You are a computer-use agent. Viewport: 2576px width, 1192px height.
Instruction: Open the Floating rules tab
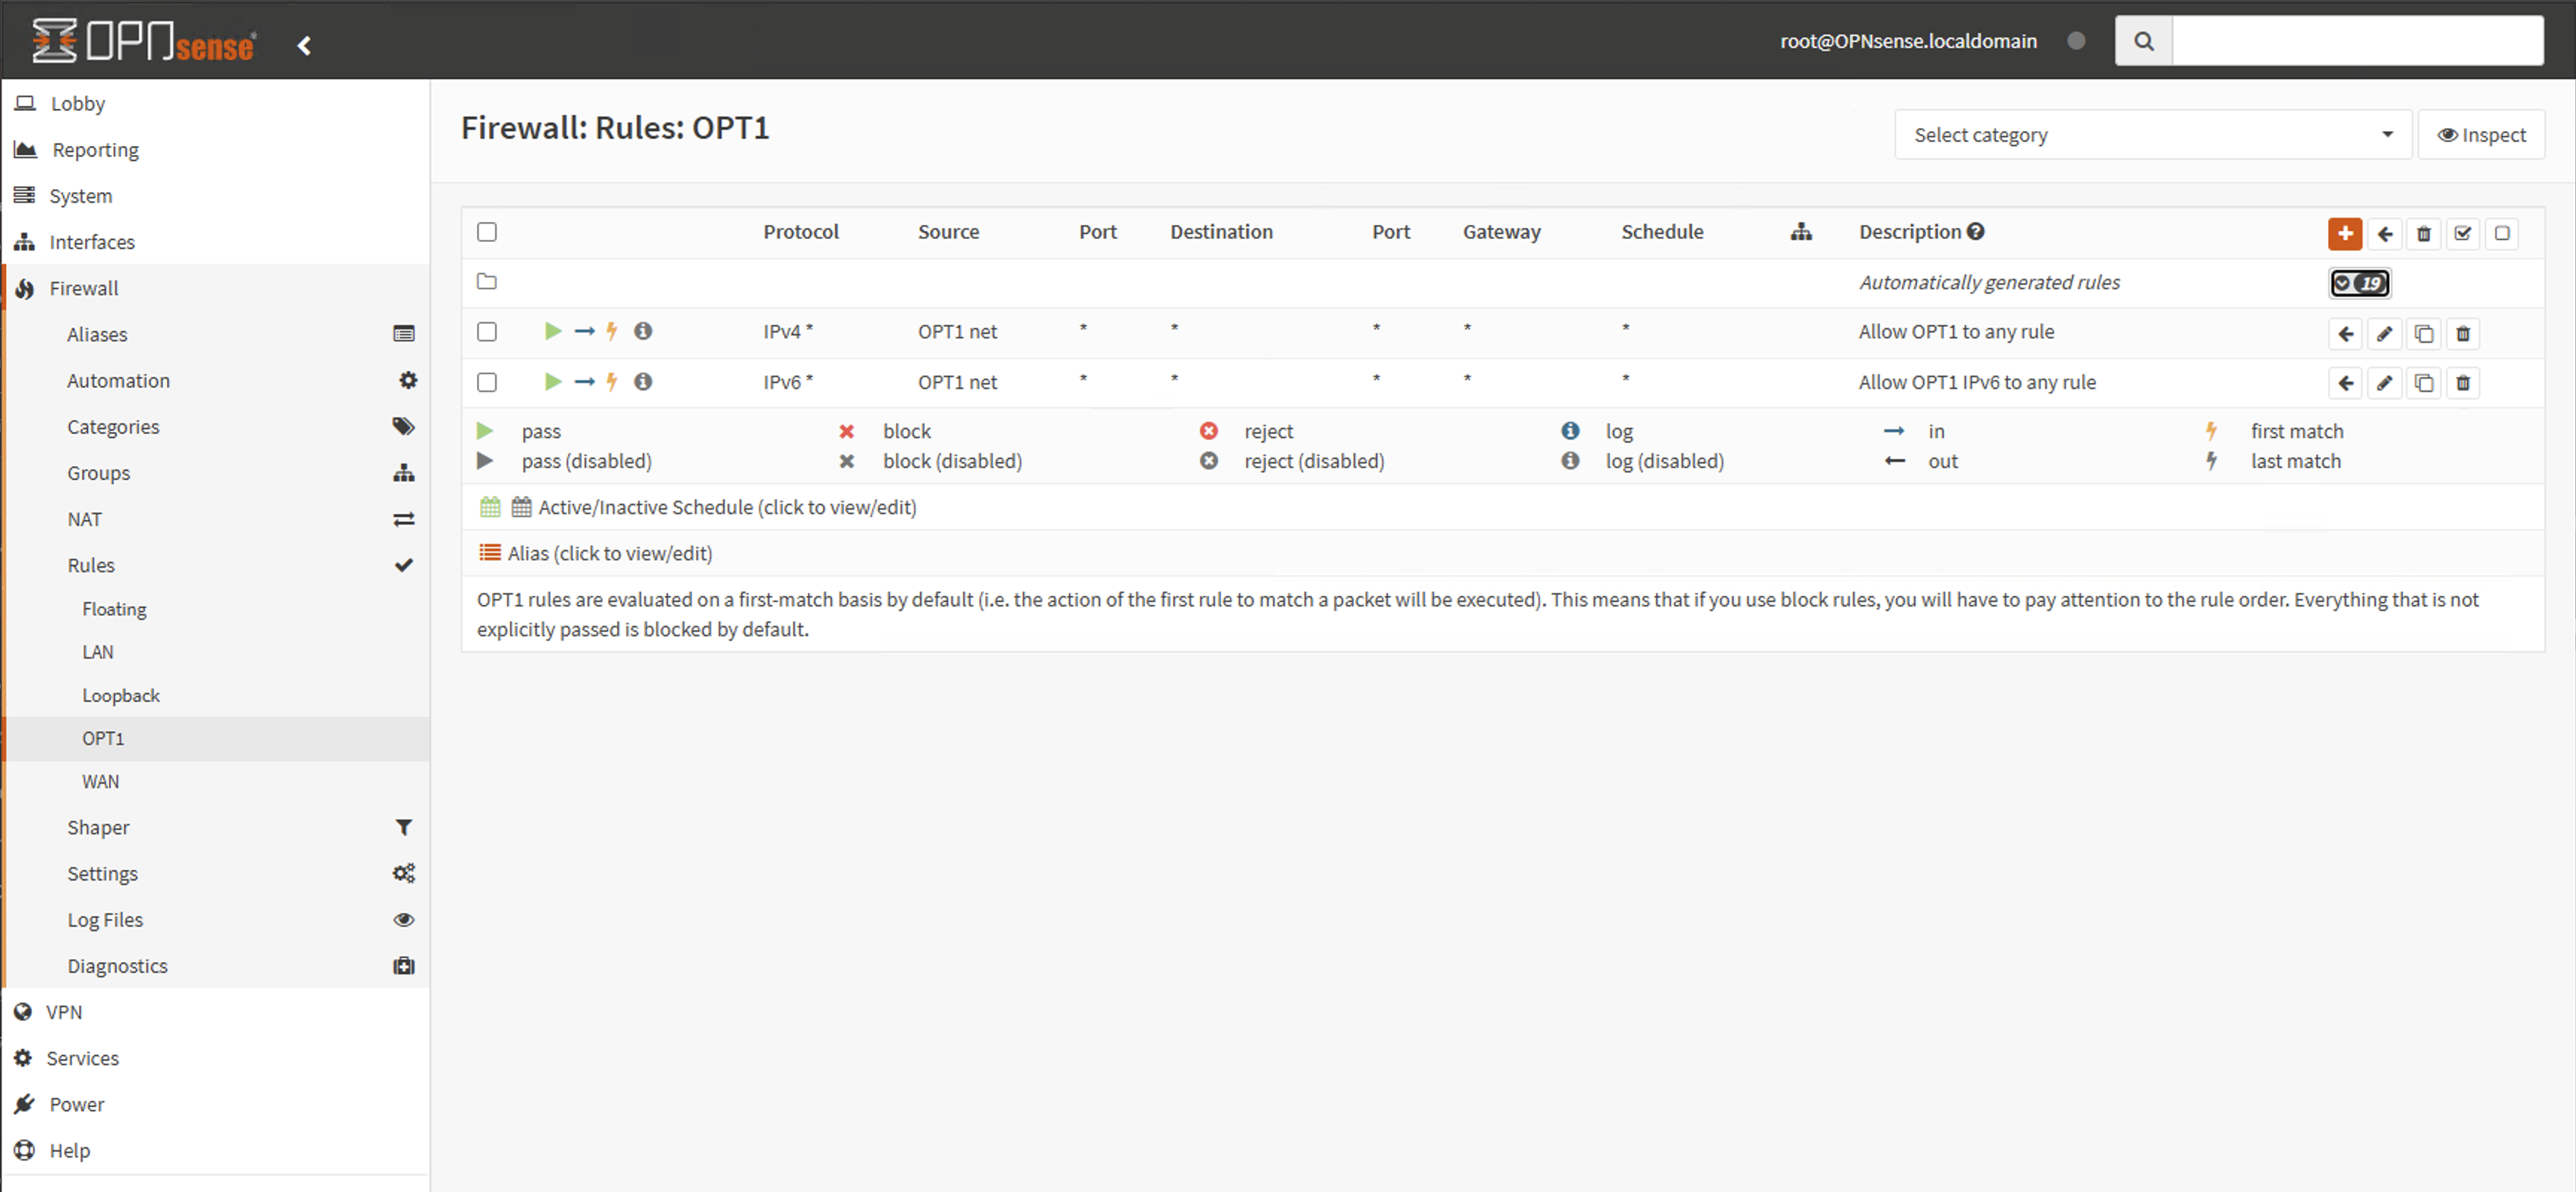[x=115, y=607]
